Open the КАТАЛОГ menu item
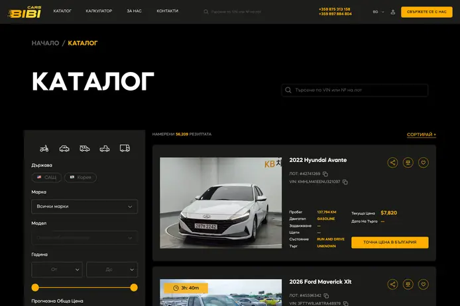 tap(62, 11)
